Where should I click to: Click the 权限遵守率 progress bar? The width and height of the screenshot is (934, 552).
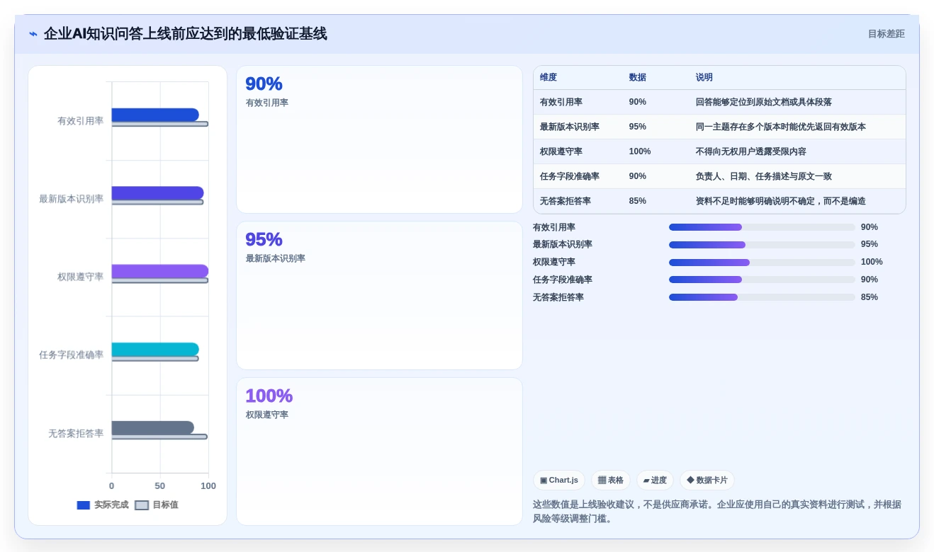pyautogui.click(x=762, y=263)
